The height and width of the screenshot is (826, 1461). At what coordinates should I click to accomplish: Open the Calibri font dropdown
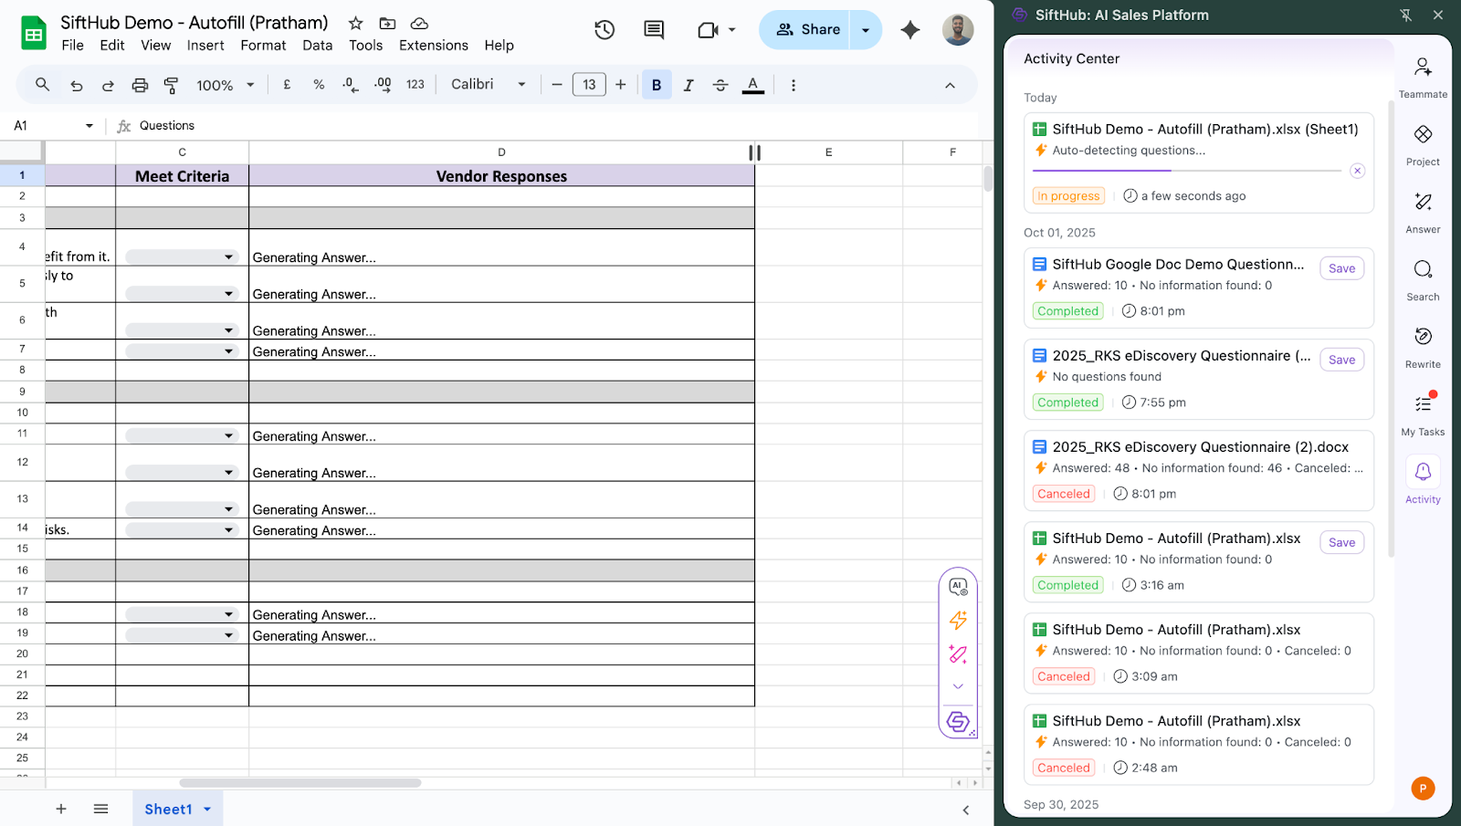point(489,85)
